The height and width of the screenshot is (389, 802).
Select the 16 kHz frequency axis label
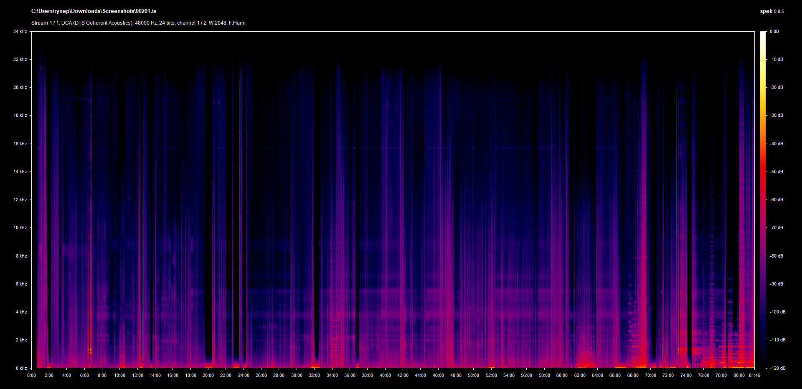[20, 144]
